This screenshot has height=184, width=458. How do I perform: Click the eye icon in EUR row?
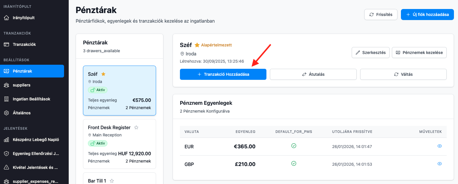(440, 146)
